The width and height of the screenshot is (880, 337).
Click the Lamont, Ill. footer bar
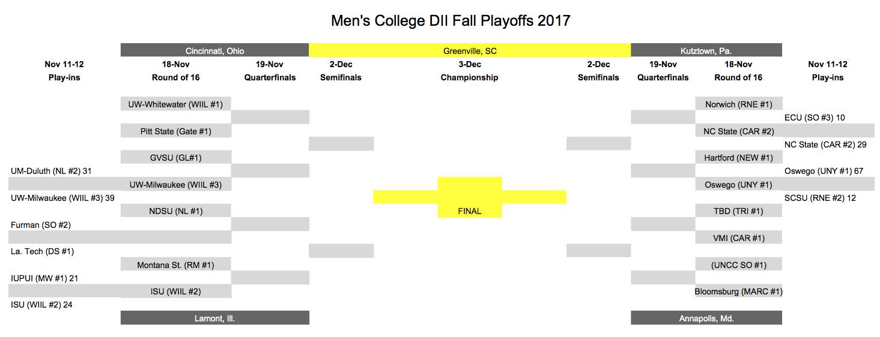[214, 318]
